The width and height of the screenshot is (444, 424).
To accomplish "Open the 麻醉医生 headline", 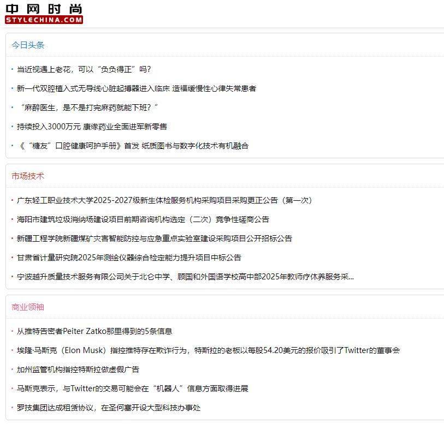I will pos(87,108).
